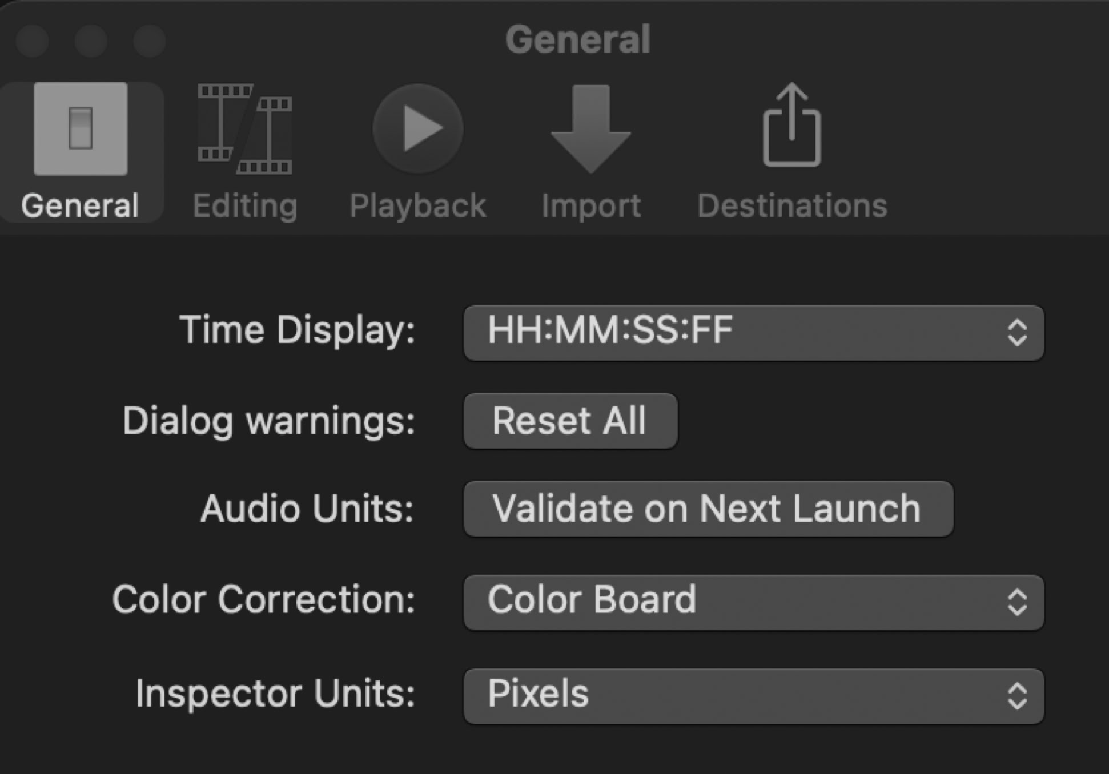Click the Time Display dropdown chevron arrows

(1017, 332)
